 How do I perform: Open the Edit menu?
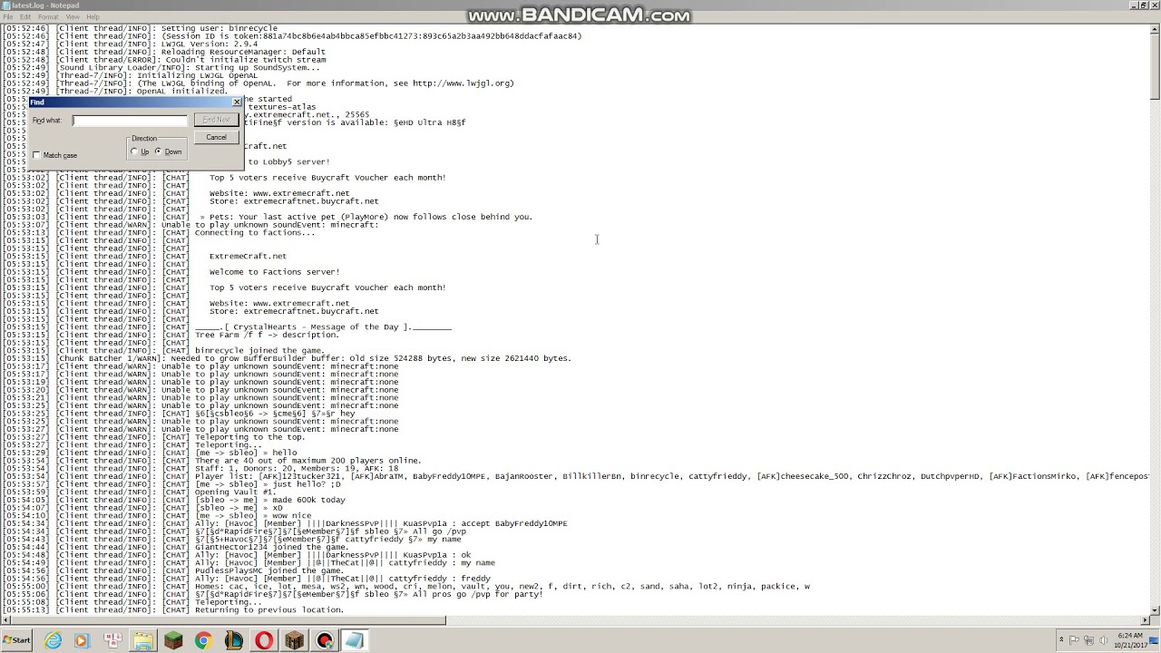point(25,16)
